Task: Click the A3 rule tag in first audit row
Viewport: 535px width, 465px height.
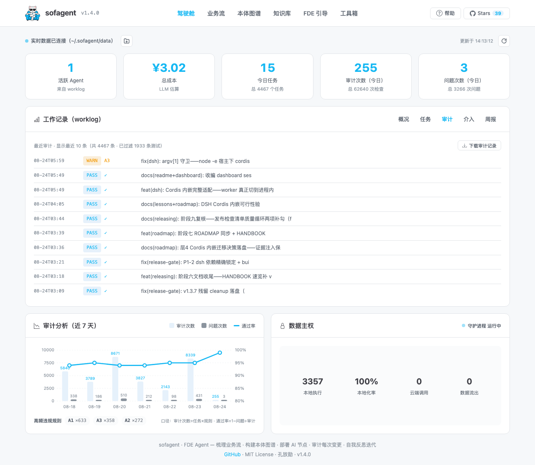Action: coord(107,161)
